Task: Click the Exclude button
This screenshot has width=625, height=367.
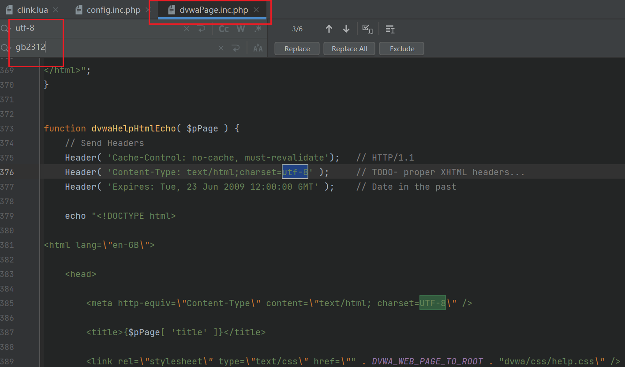Action: 402,49
